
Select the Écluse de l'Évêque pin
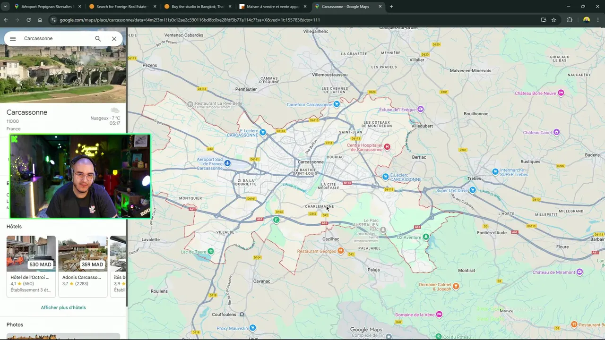[x=420, y=110]
